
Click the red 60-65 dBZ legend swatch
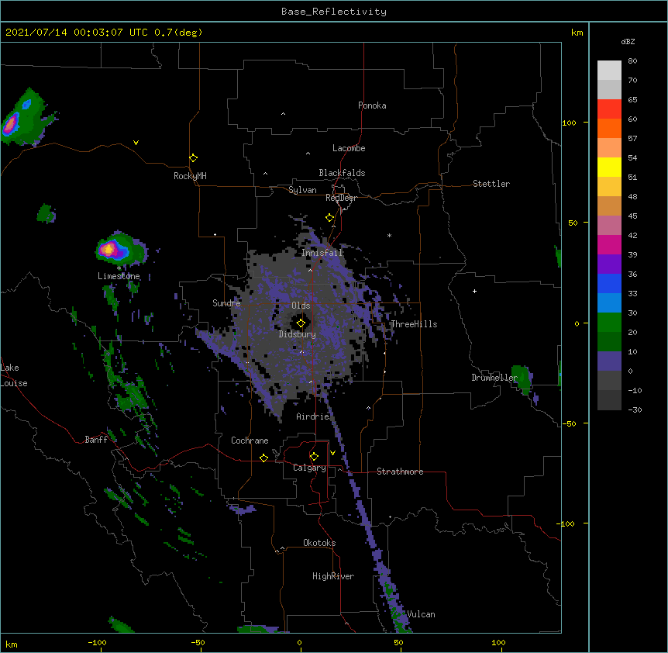(x=609, y=109)
